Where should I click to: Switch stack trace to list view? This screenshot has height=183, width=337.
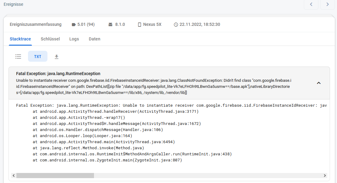[x=18, y=57]
